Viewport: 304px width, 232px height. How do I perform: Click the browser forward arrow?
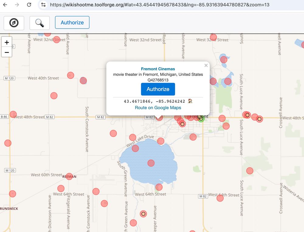point(17,5)
